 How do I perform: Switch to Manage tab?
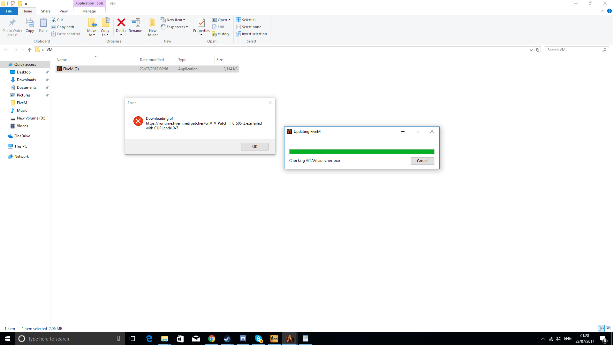coord(89,11)
